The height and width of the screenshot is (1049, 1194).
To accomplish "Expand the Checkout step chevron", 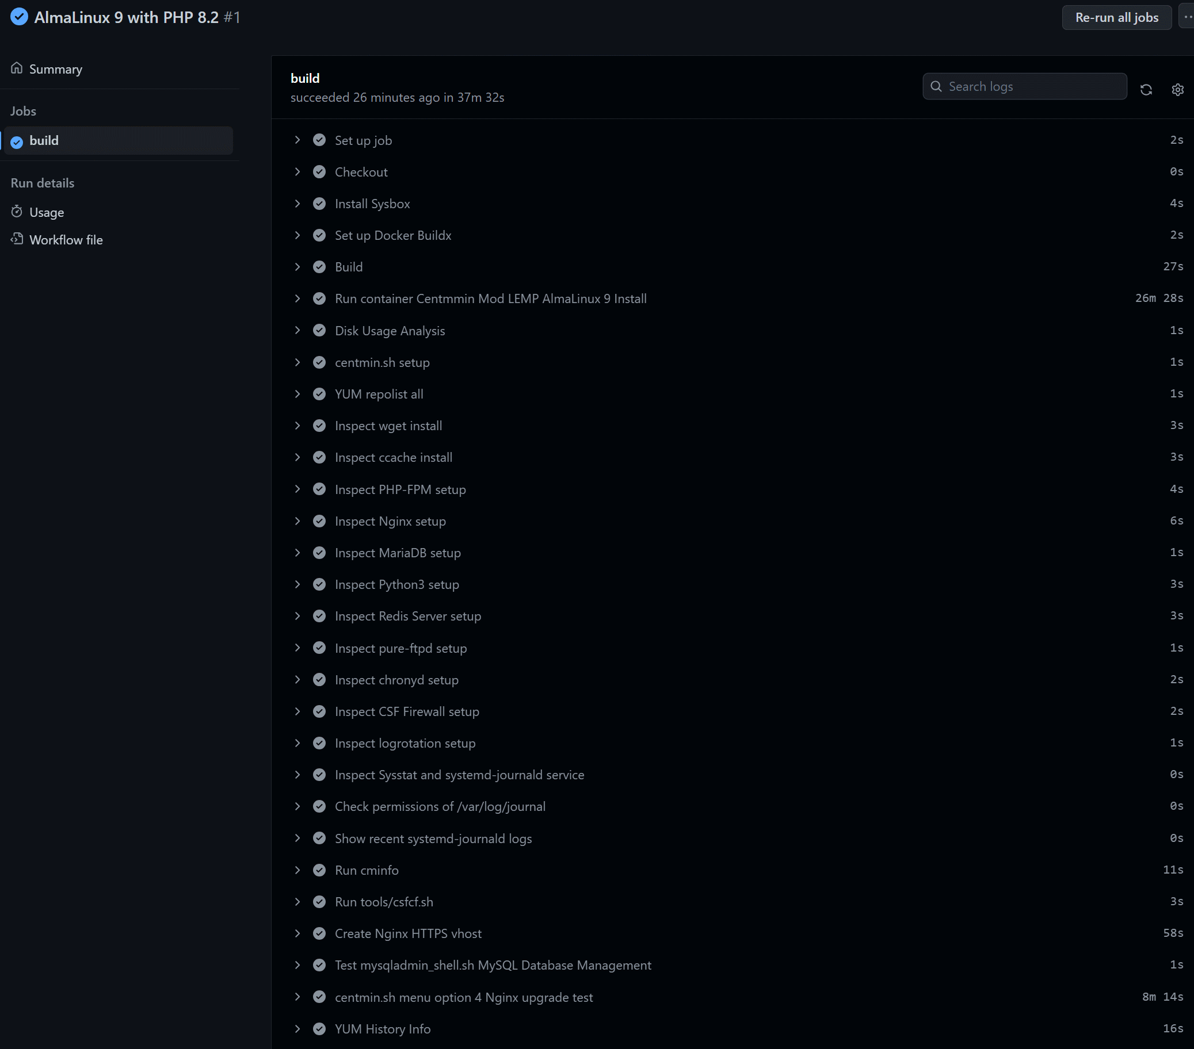I will (x=297, y=171).
